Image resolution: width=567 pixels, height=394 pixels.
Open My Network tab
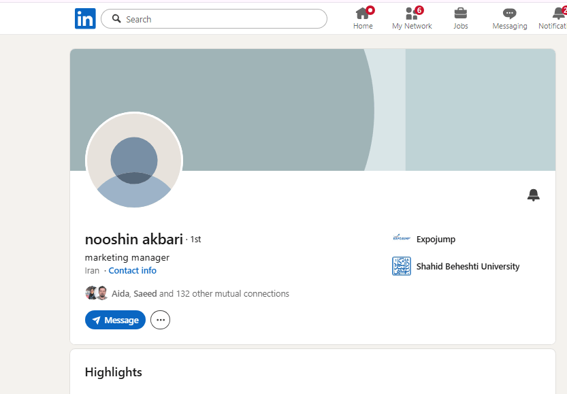click(x=412, y=18)
